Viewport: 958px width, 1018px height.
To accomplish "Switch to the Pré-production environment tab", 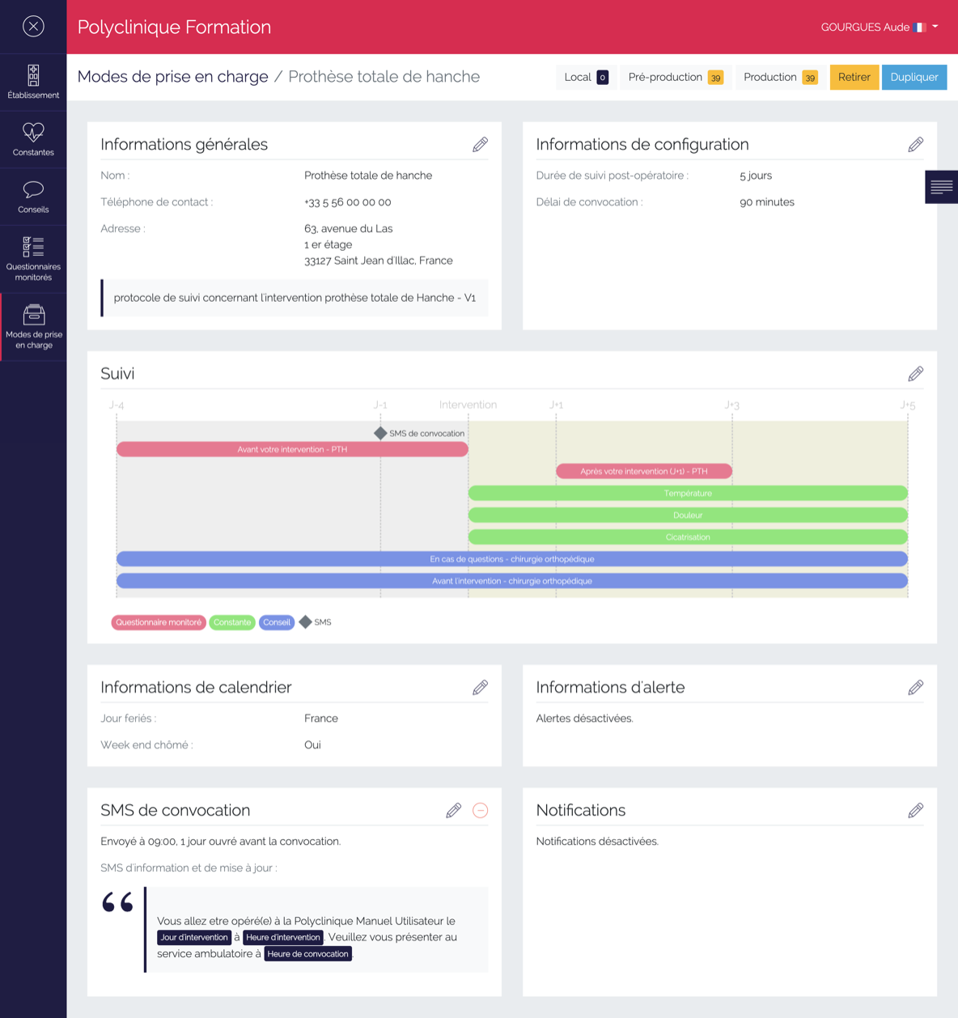I will click(675, 77).
